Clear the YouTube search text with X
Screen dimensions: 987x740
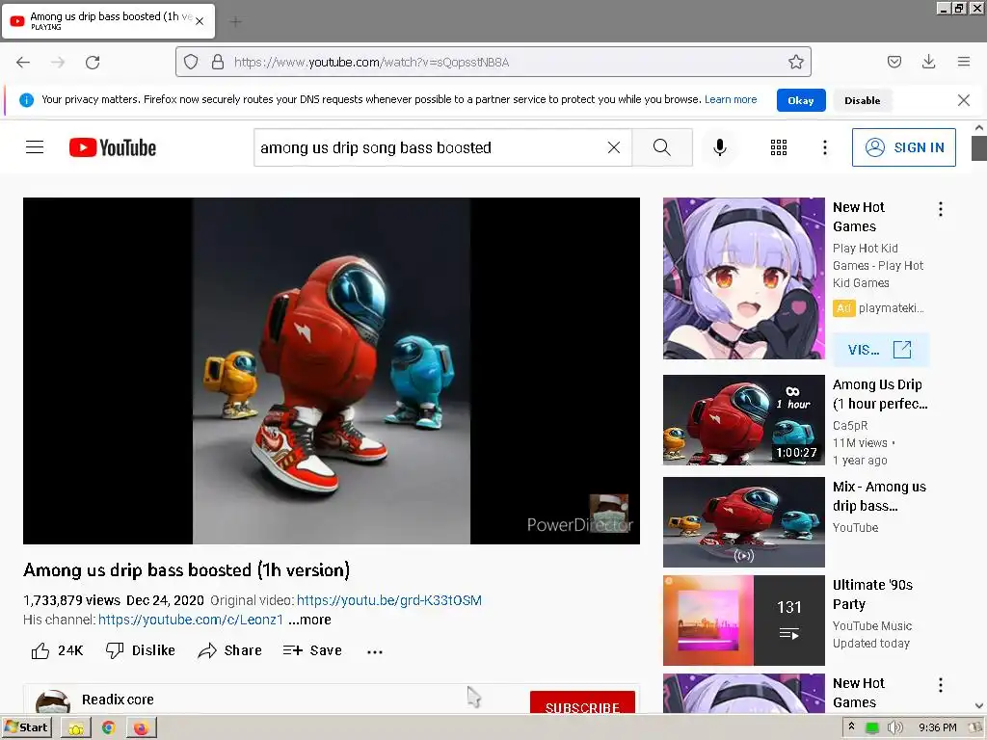(614, 147)
